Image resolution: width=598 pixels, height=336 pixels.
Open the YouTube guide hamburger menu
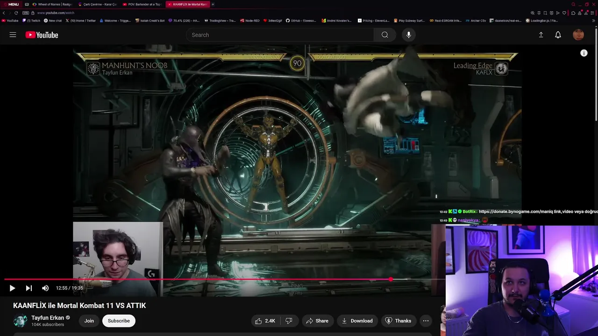click(x=13, y=35)
